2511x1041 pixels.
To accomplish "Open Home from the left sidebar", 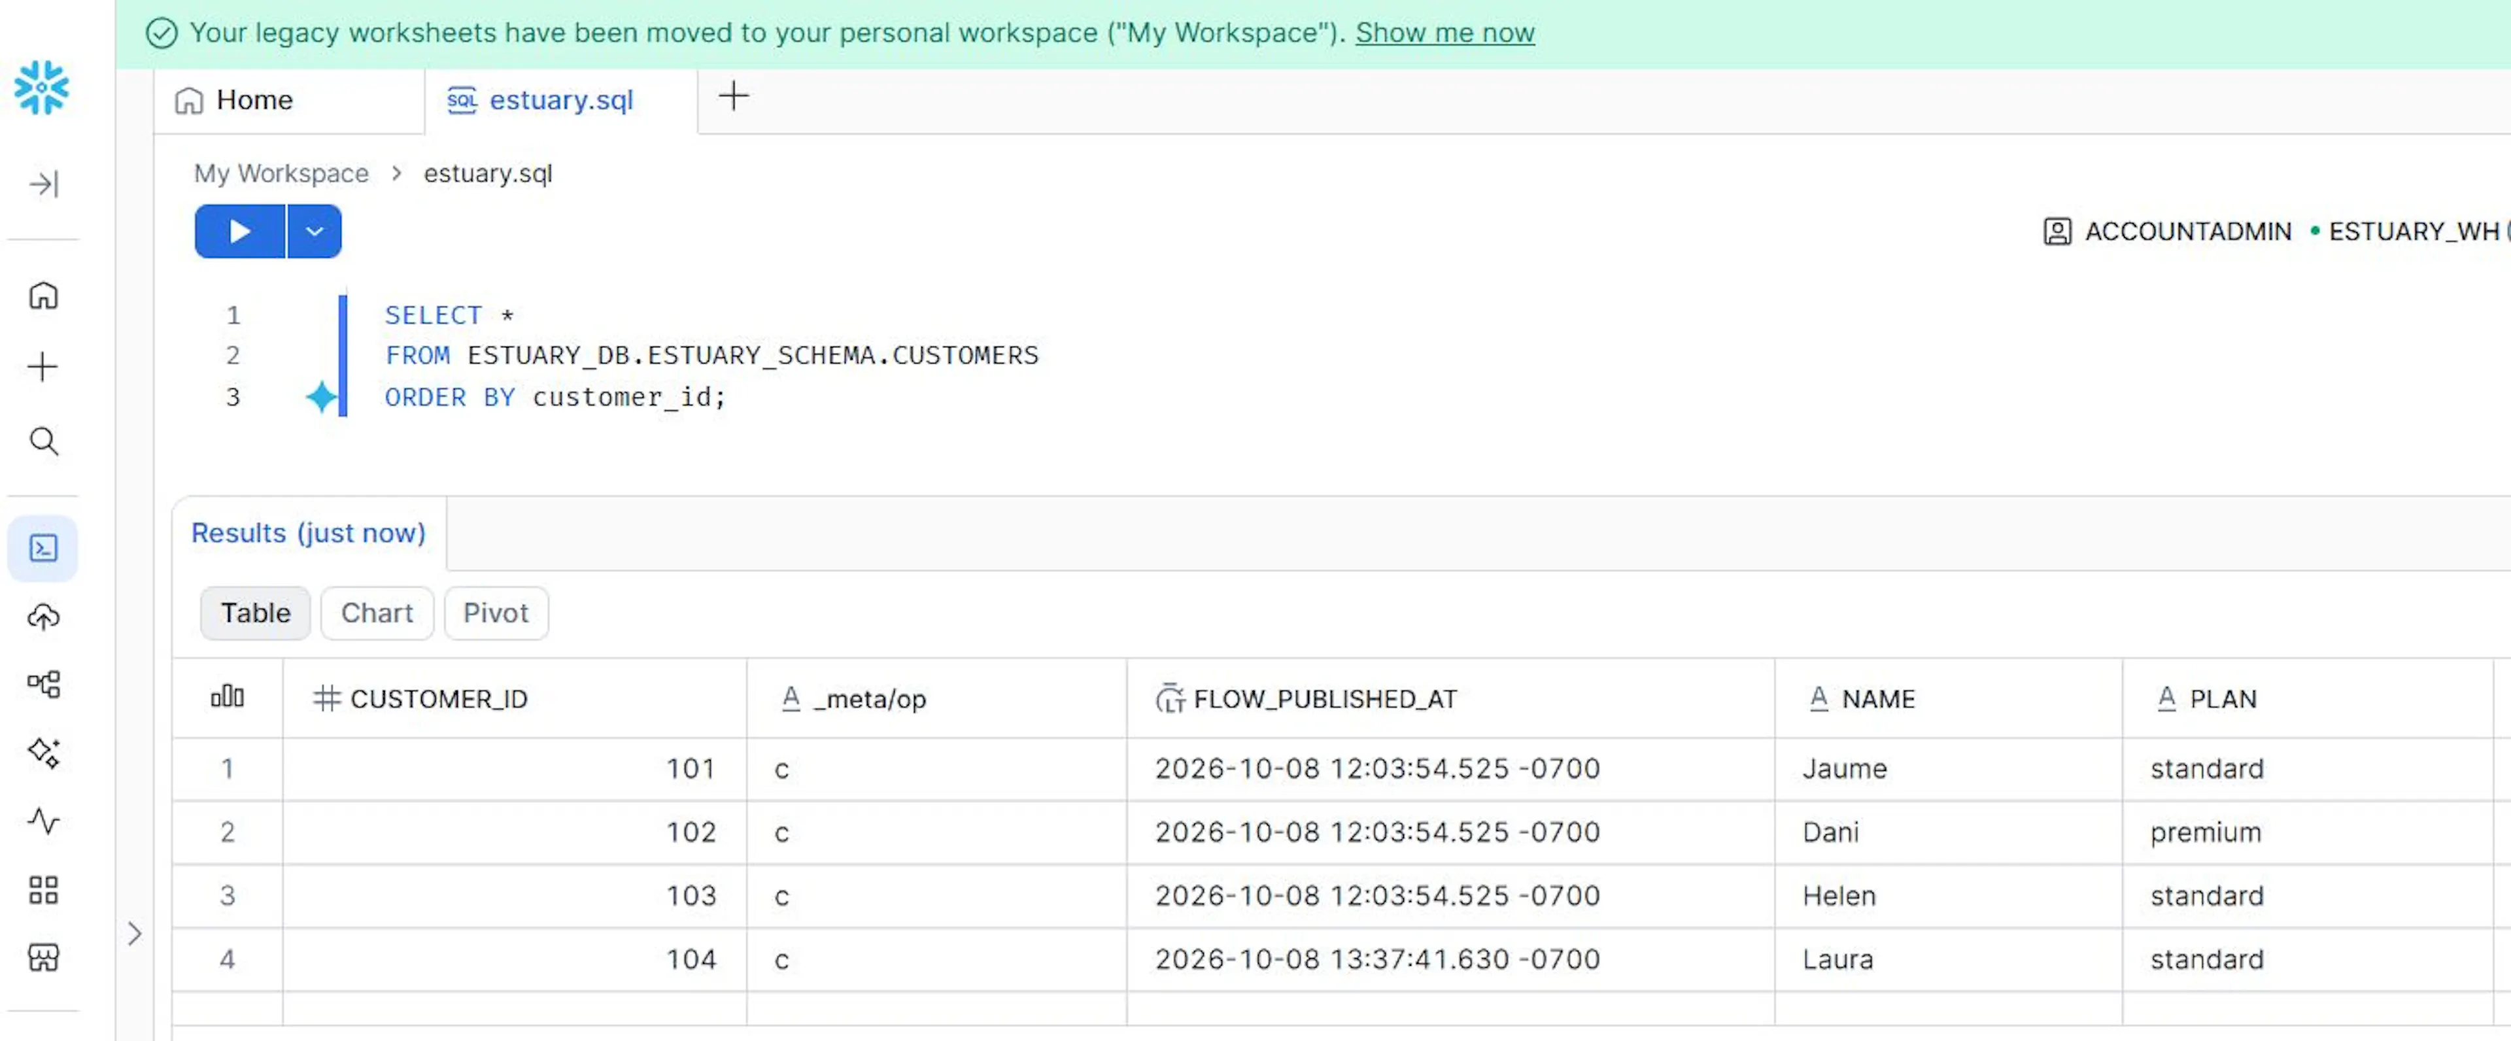I will tap(43, 296).
